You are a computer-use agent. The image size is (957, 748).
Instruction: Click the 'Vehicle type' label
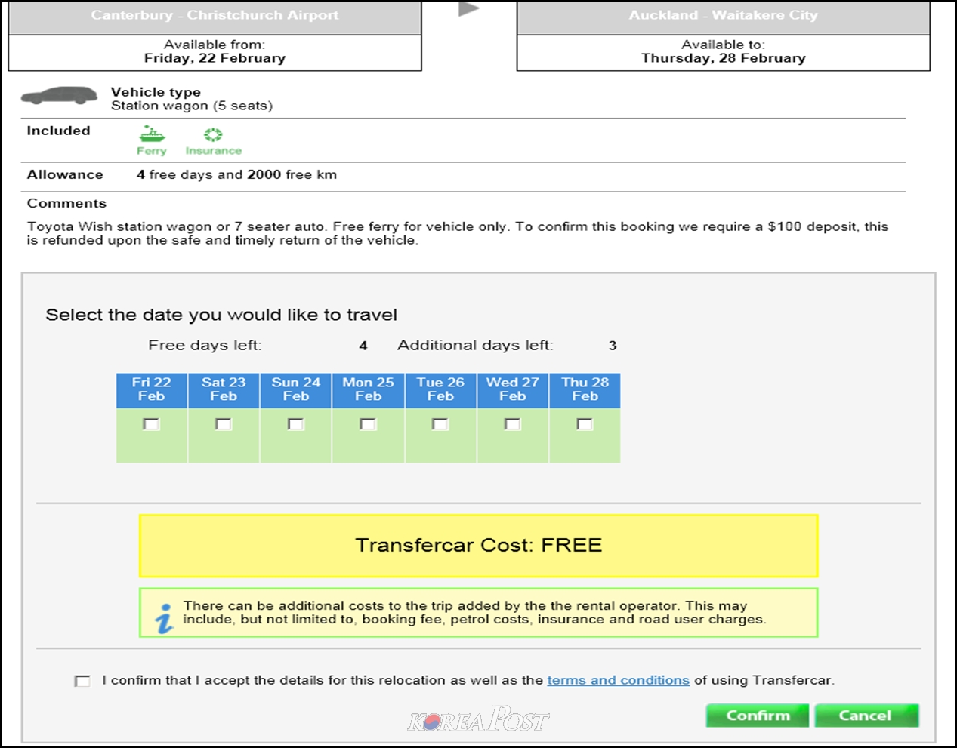point(156,92)
